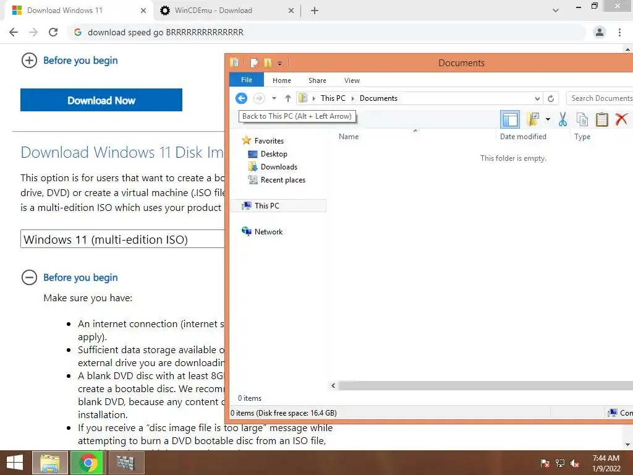Click muted volume icon in system tray
Viewport: 633px width, 475px height.
(575, 463)
